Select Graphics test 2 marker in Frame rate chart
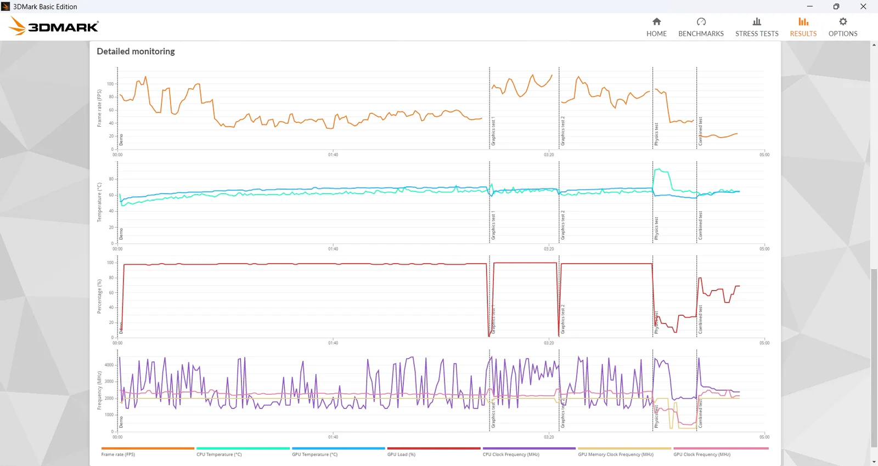Image resolution: width=878 pixels, height=466 pixels. 562,131
